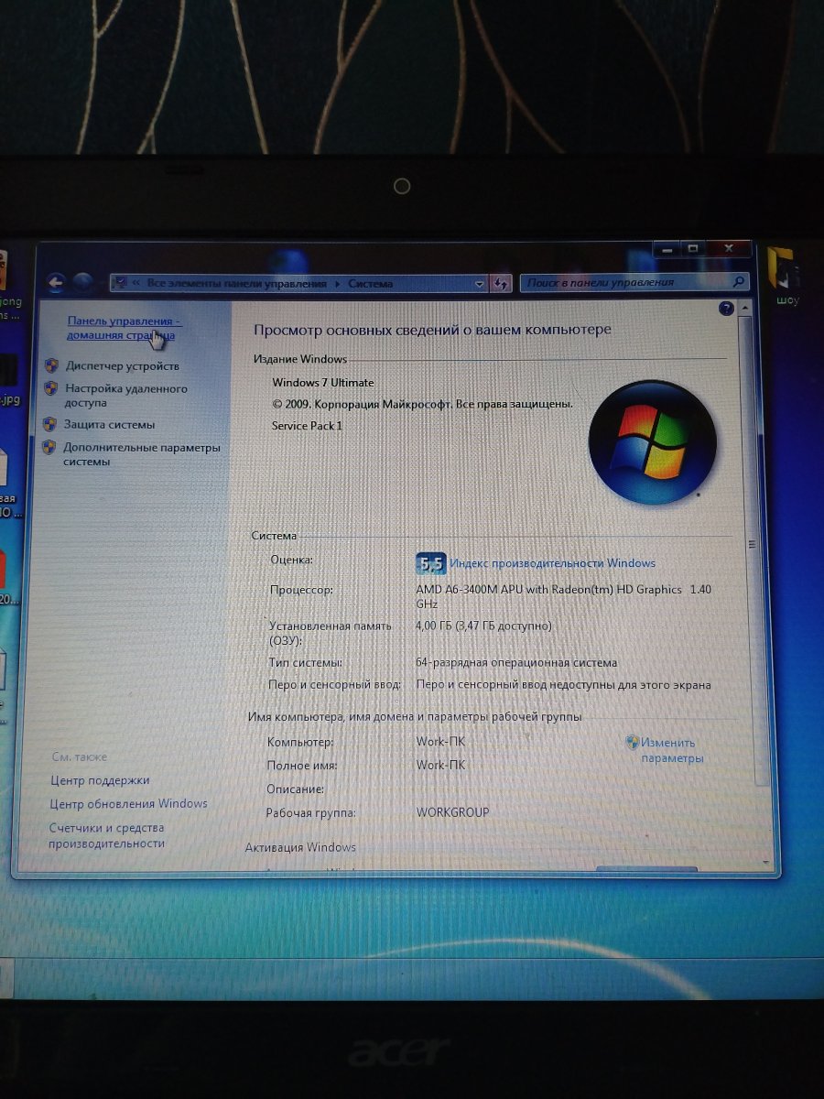This screenshot has width=824, height=1099.
Task: Click the vertical scrollbar down arrow
Action: click(765, 862)
